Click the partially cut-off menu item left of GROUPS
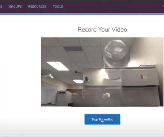The width and height of the screenshot is (164, 137). point(1,7)
